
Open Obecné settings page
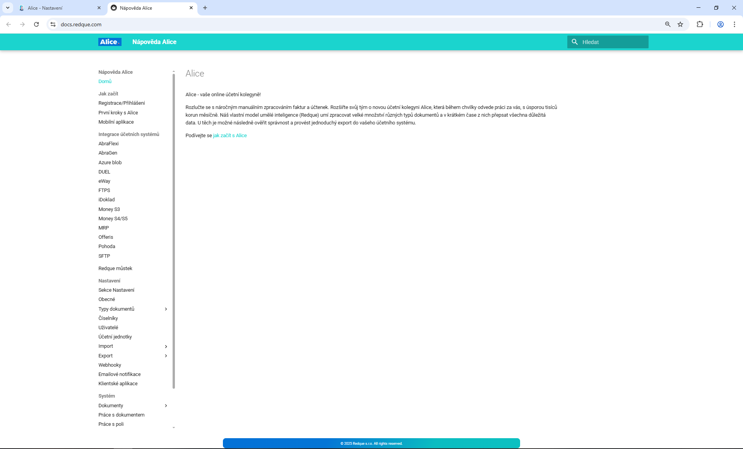[x=107, y=299]
